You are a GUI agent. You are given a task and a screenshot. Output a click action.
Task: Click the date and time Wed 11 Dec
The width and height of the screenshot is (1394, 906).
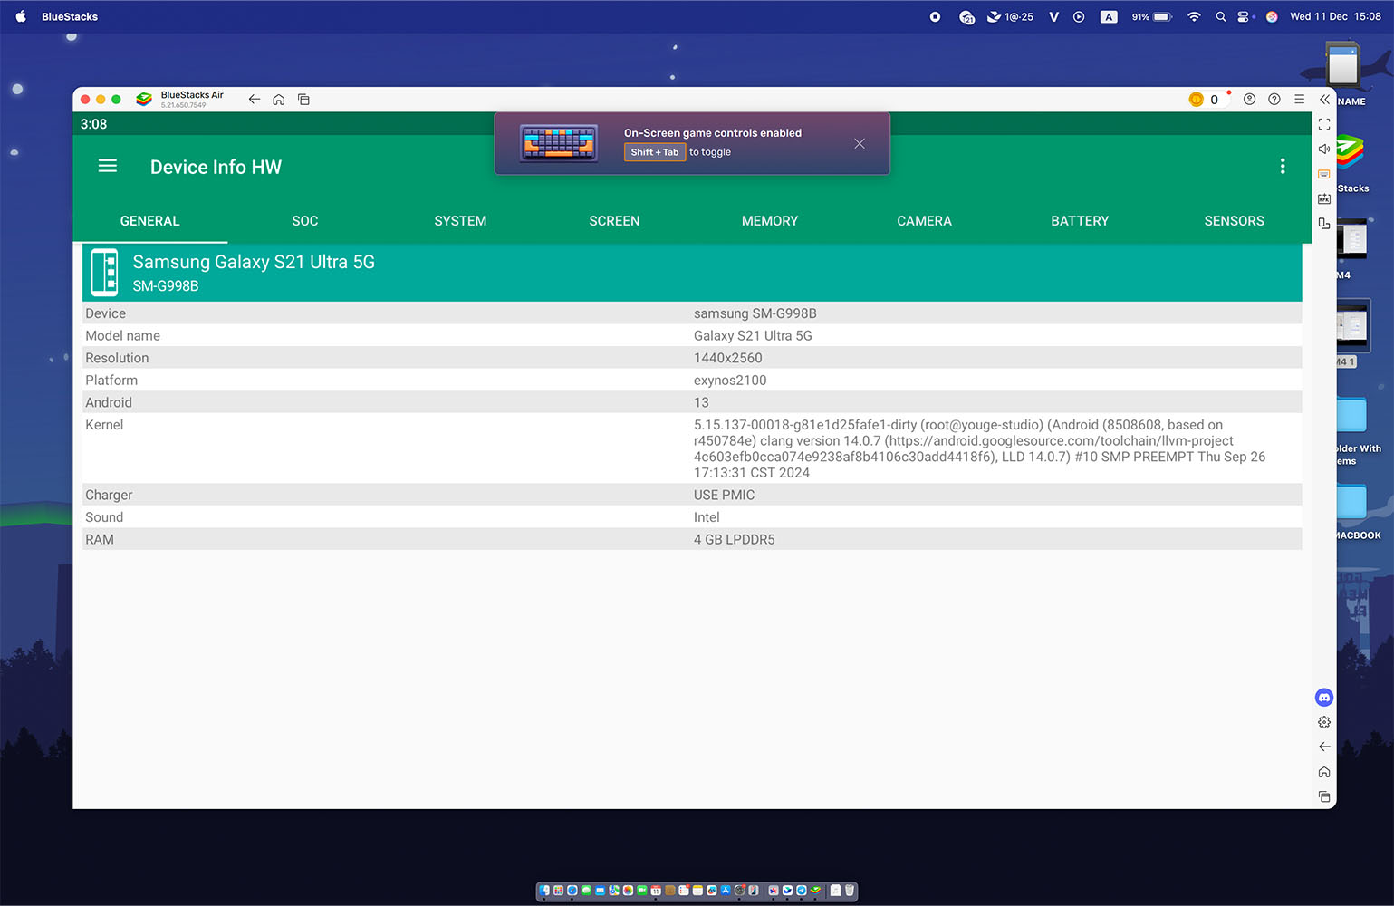1335,16
